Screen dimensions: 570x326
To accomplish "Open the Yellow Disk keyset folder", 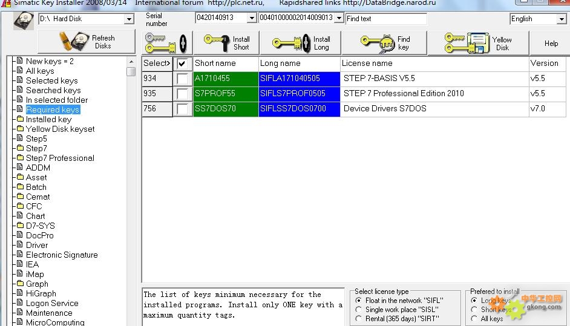I will pos(60,129).
